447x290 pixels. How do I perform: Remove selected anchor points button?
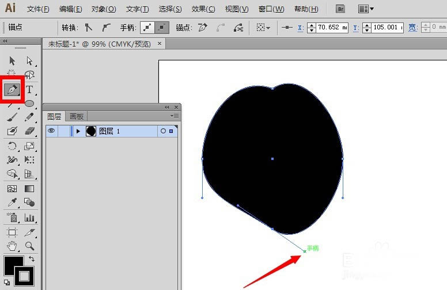203,28
